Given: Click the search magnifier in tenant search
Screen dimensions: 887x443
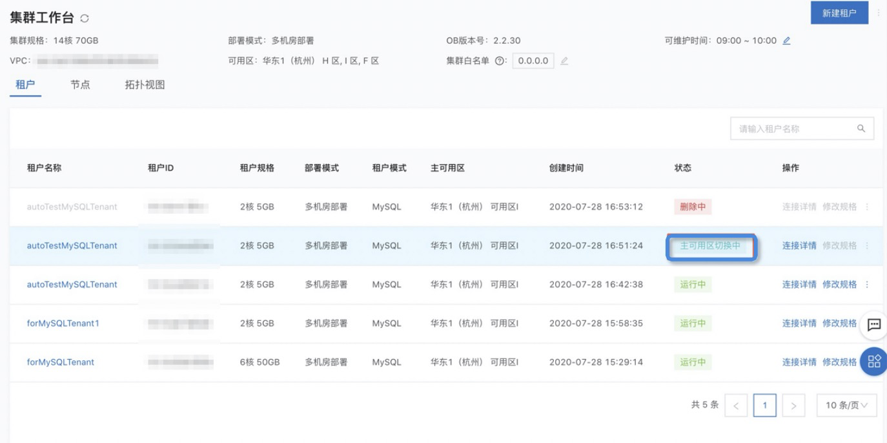Looking at the screenshot, I should point(861,129).
